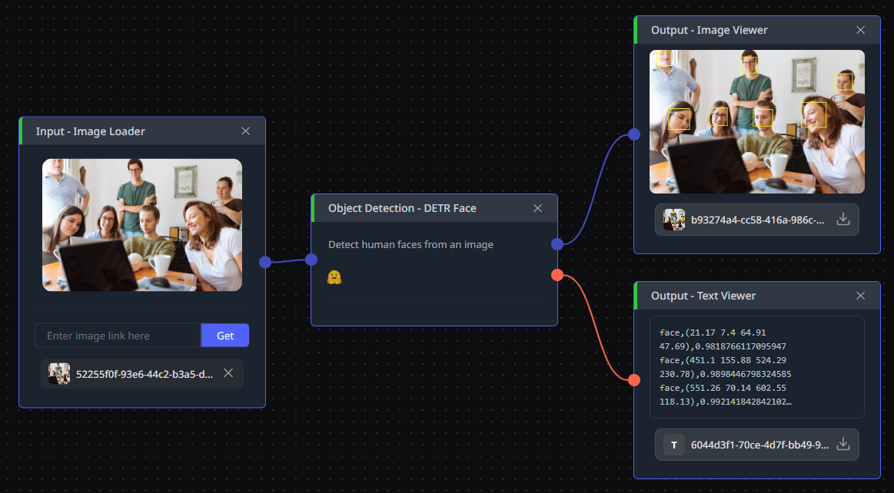
Task: Click the Get button
Action: pos(225,336)
